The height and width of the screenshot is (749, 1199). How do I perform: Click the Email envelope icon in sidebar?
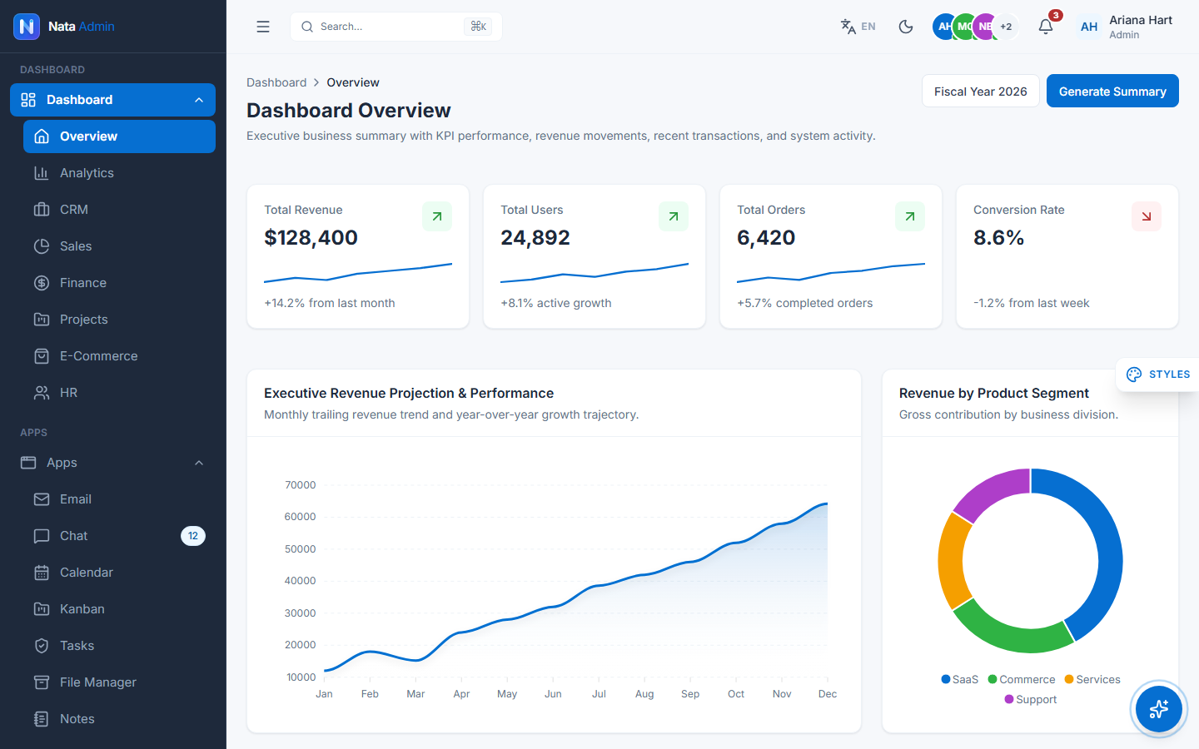tap(42, 499)
